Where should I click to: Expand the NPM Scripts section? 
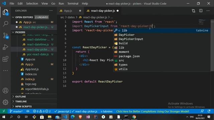tap(34, 106)
